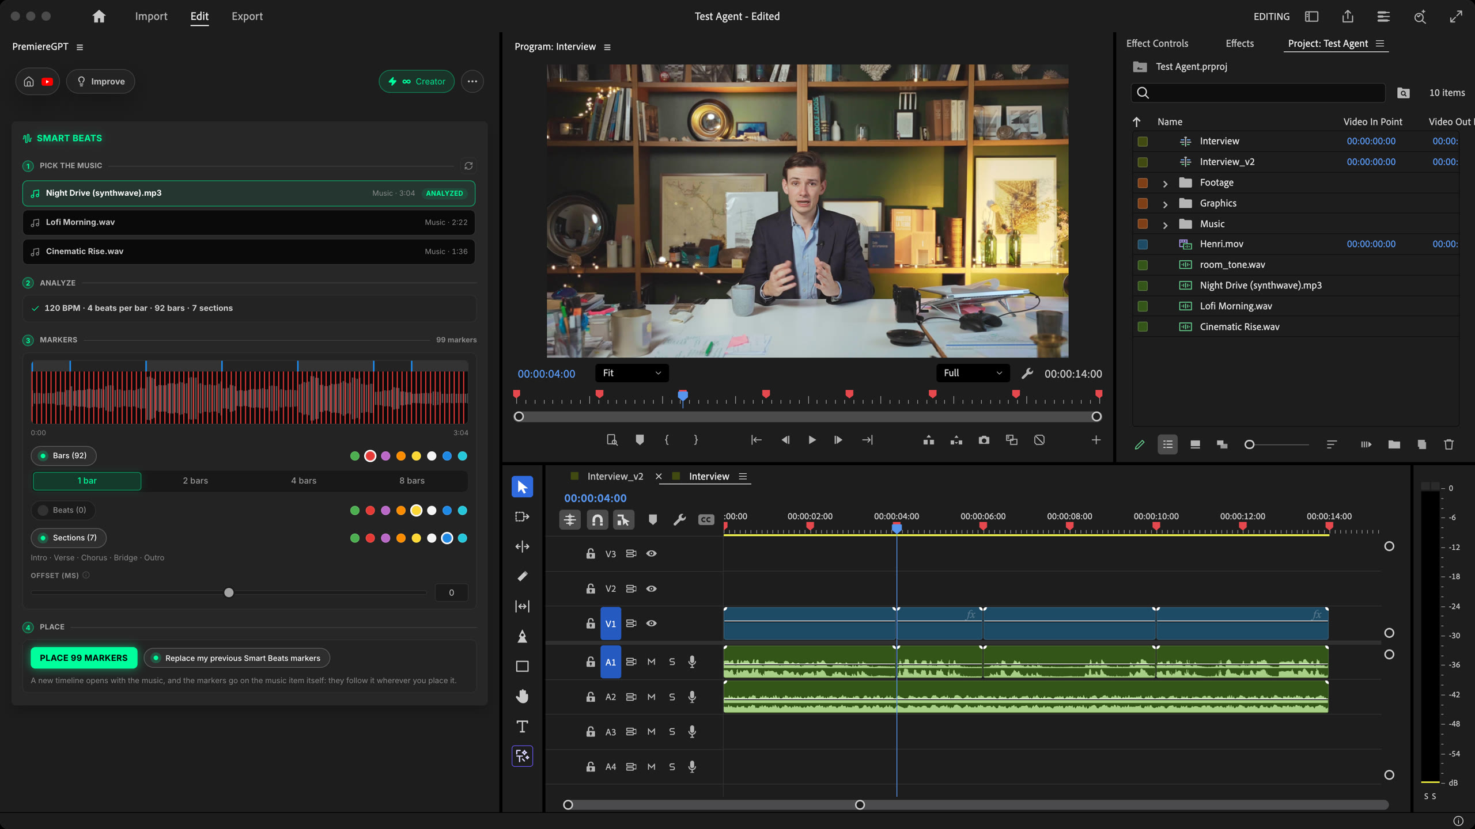Viewport: 1475px width, 829px height.
Task: Select the Track Select Forward tool
Action: pyautogui.click(x=522, y=516)
